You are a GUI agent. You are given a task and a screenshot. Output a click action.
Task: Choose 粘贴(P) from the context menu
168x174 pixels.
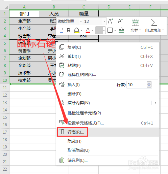[x=107, y=66]
